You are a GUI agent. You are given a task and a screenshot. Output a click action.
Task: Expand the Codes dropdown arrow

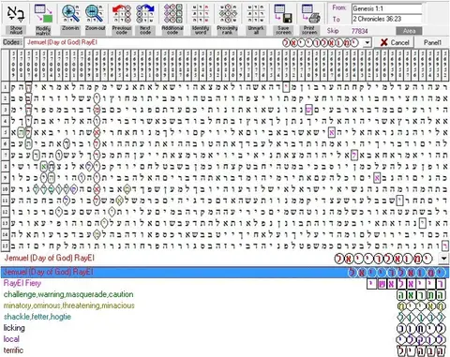(367, 42)
